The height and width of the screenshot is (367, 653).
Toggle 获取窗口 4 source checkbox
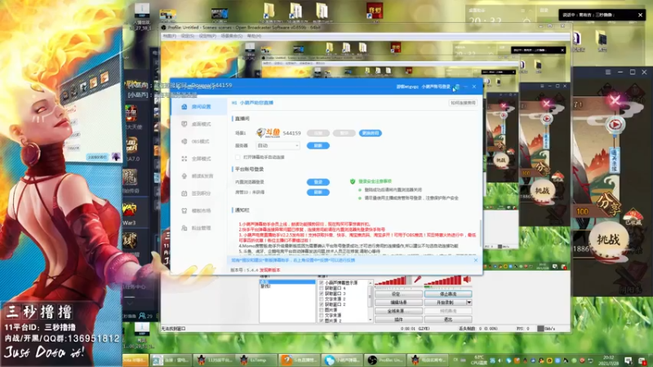pyautogui.click(x=321, y=288)
